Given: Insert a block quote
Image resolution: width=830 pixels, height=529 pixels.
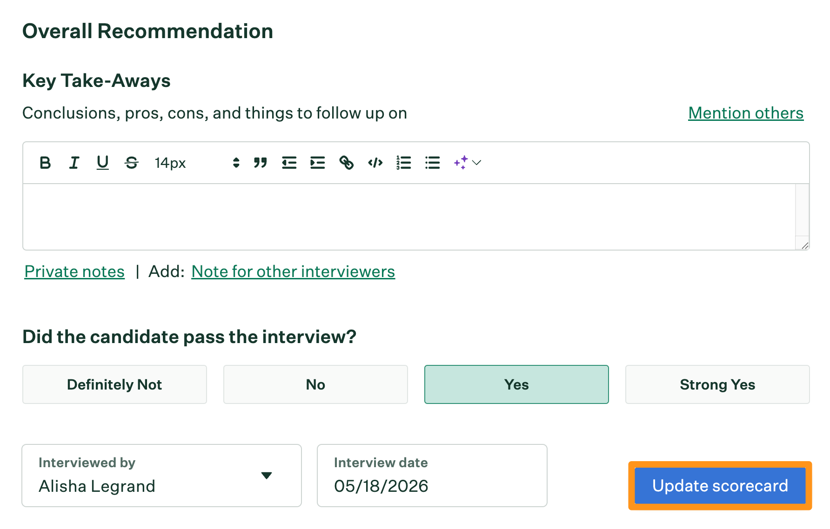Looking at the screenshot, I should click(261, 163).
